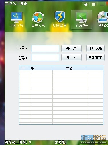Open the 日志人气 tool
The height and width of the screenshot is (145, 108).
pyautogui.click(x=38, y=19)
